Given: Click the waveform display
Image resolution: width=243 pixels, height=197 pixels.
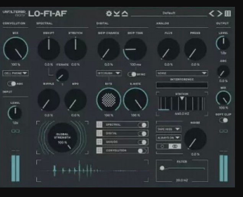Looking at the screenshot, I should (x=93, y=171).
